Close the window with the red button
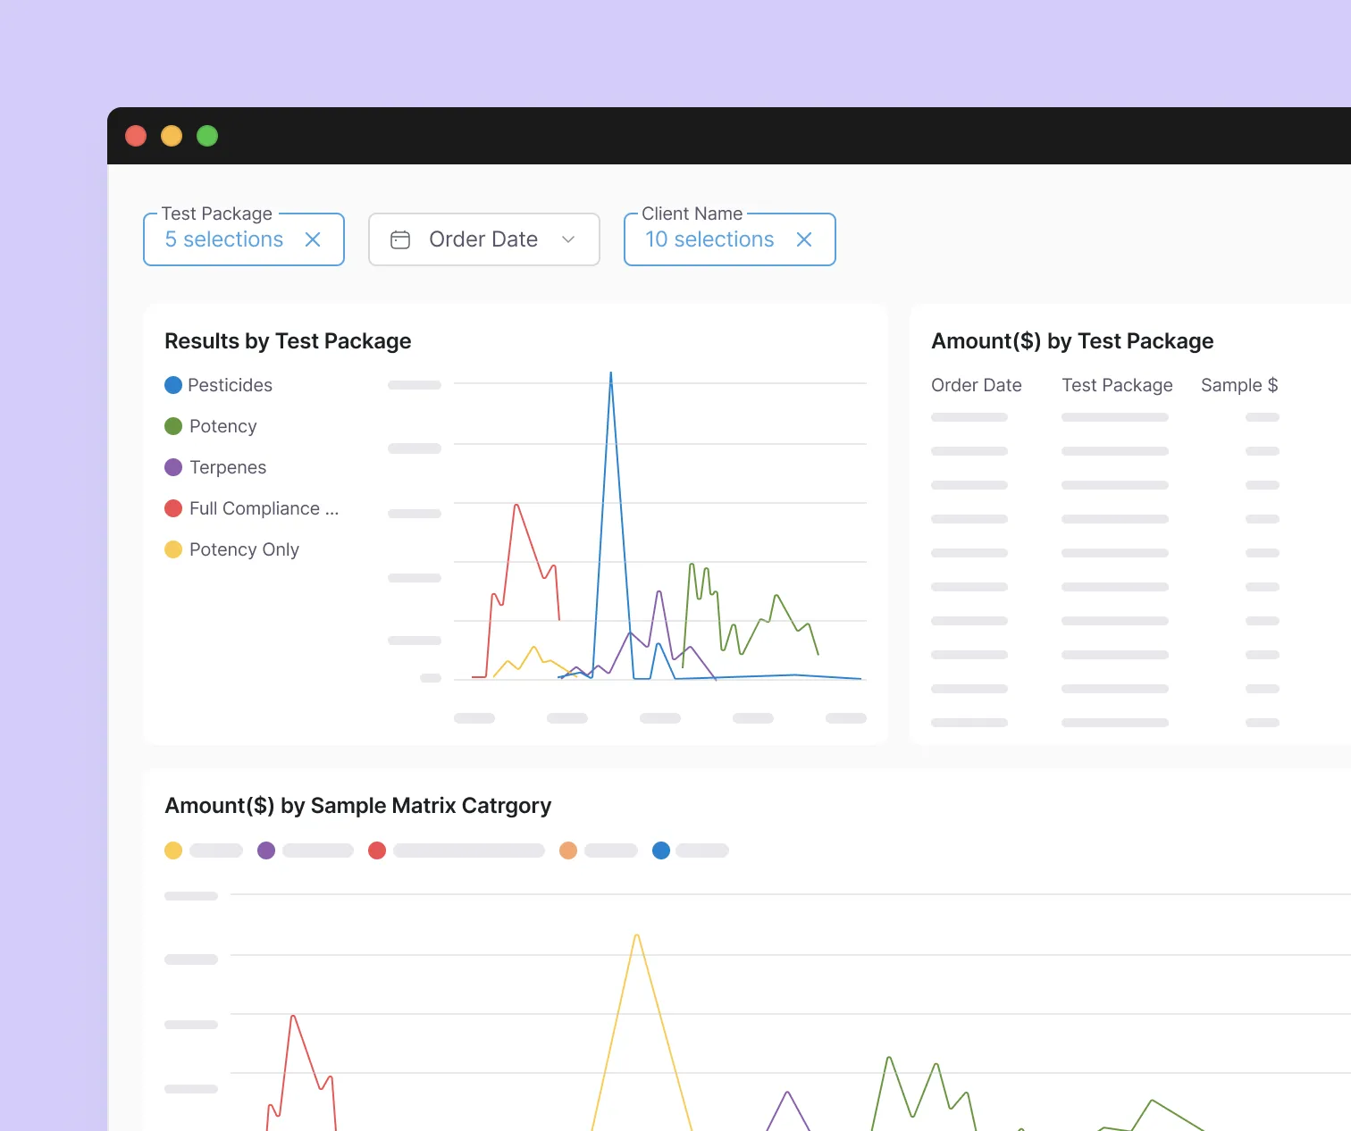 coord(136,136)
